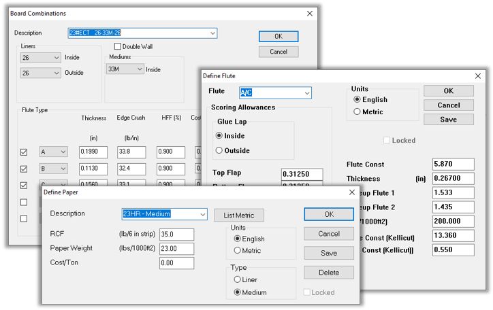Click the RCF value field
The image size is (493, 310).
(175, 235)
